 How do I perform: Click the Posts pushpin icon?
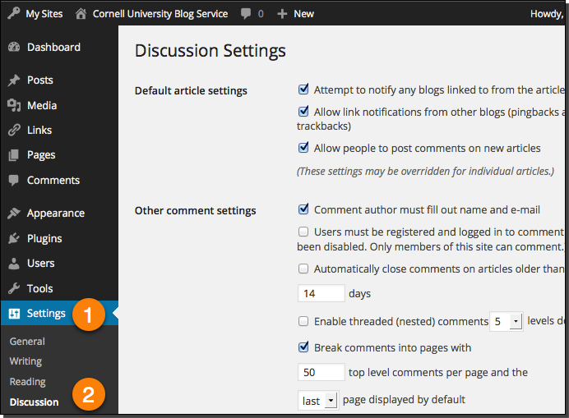(x=14, y=80)
